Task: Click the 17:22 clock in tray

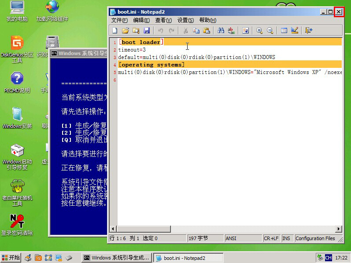Action: [x=341, y=258]
